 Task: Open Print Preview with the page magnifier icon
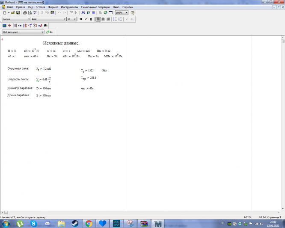click(x=30, y=13)
